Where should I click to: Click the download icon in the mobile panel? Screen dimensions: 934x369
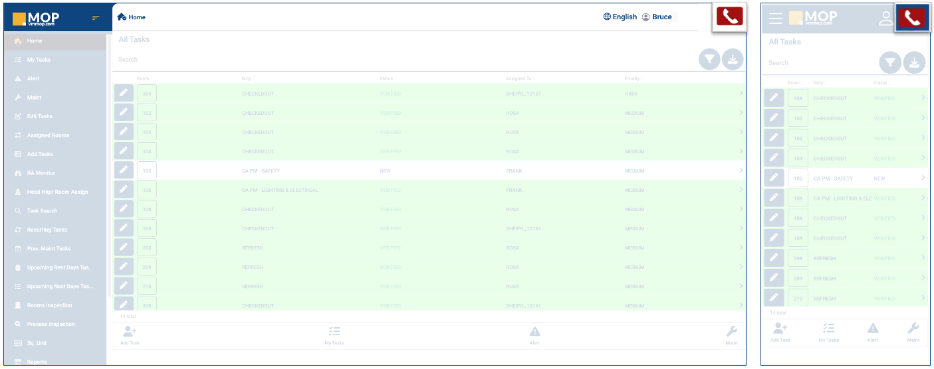click(914, 63)
